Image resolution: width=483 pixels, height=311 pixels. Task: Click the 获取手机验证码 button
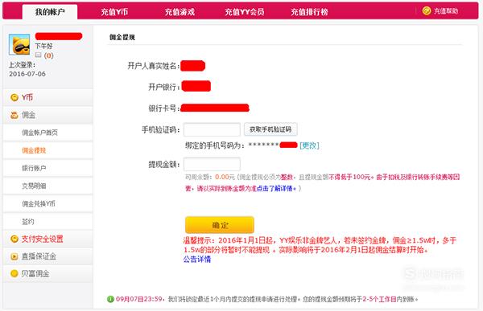[270, 129]
